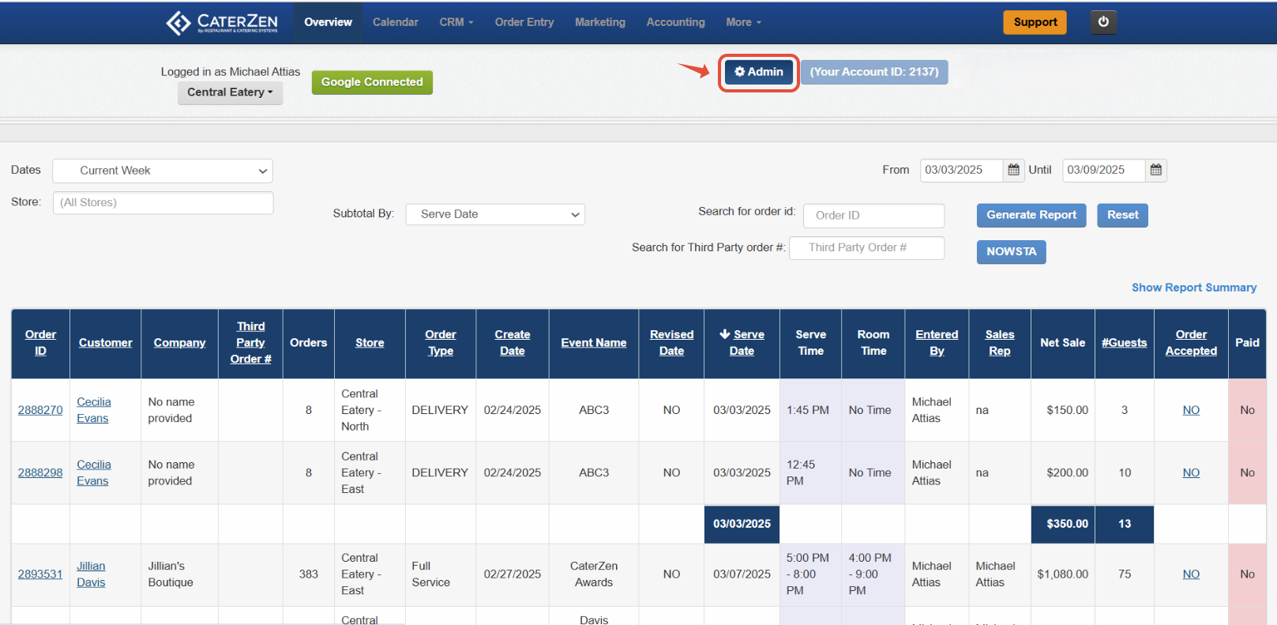Viewport: 1277px width, 625px height.
Task: Go to the Calendar menu item
Action: click(396, 22)
